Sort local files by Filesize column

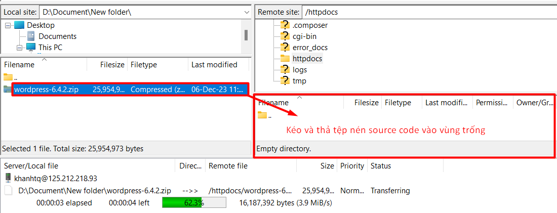pyautogui.click(x=112, y=65)
